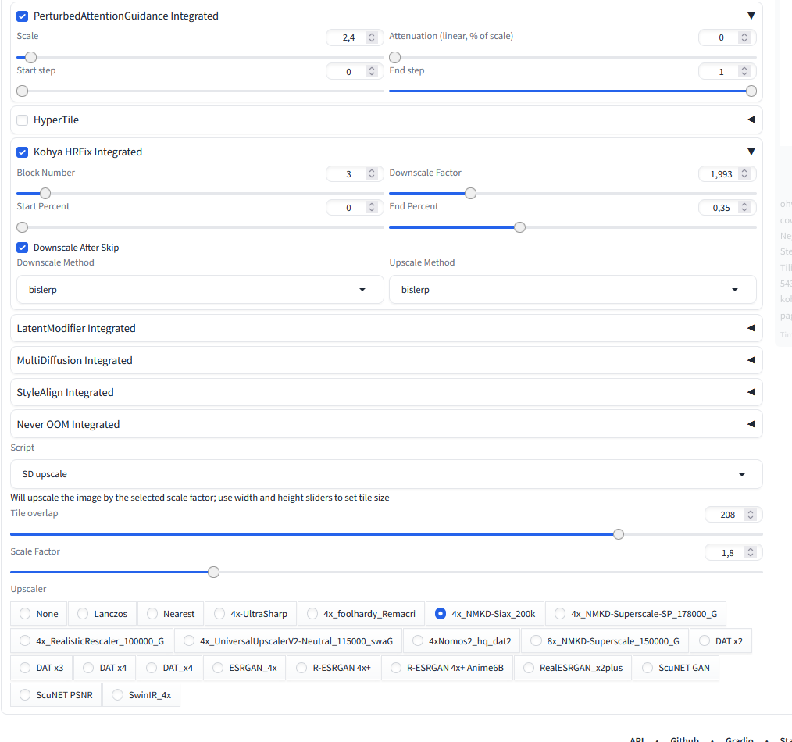The height and width of the screenshot is (742, 792).
Task: Click the Kohya Start Percent slider handle
Action: click(22, 227)
